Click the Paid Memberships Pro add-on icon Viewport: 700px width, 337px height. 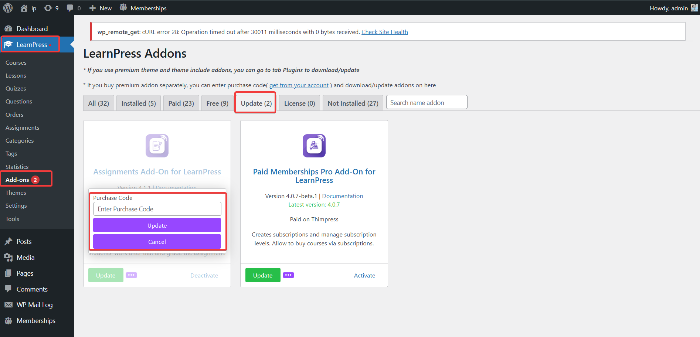click(x=314, y=146)
